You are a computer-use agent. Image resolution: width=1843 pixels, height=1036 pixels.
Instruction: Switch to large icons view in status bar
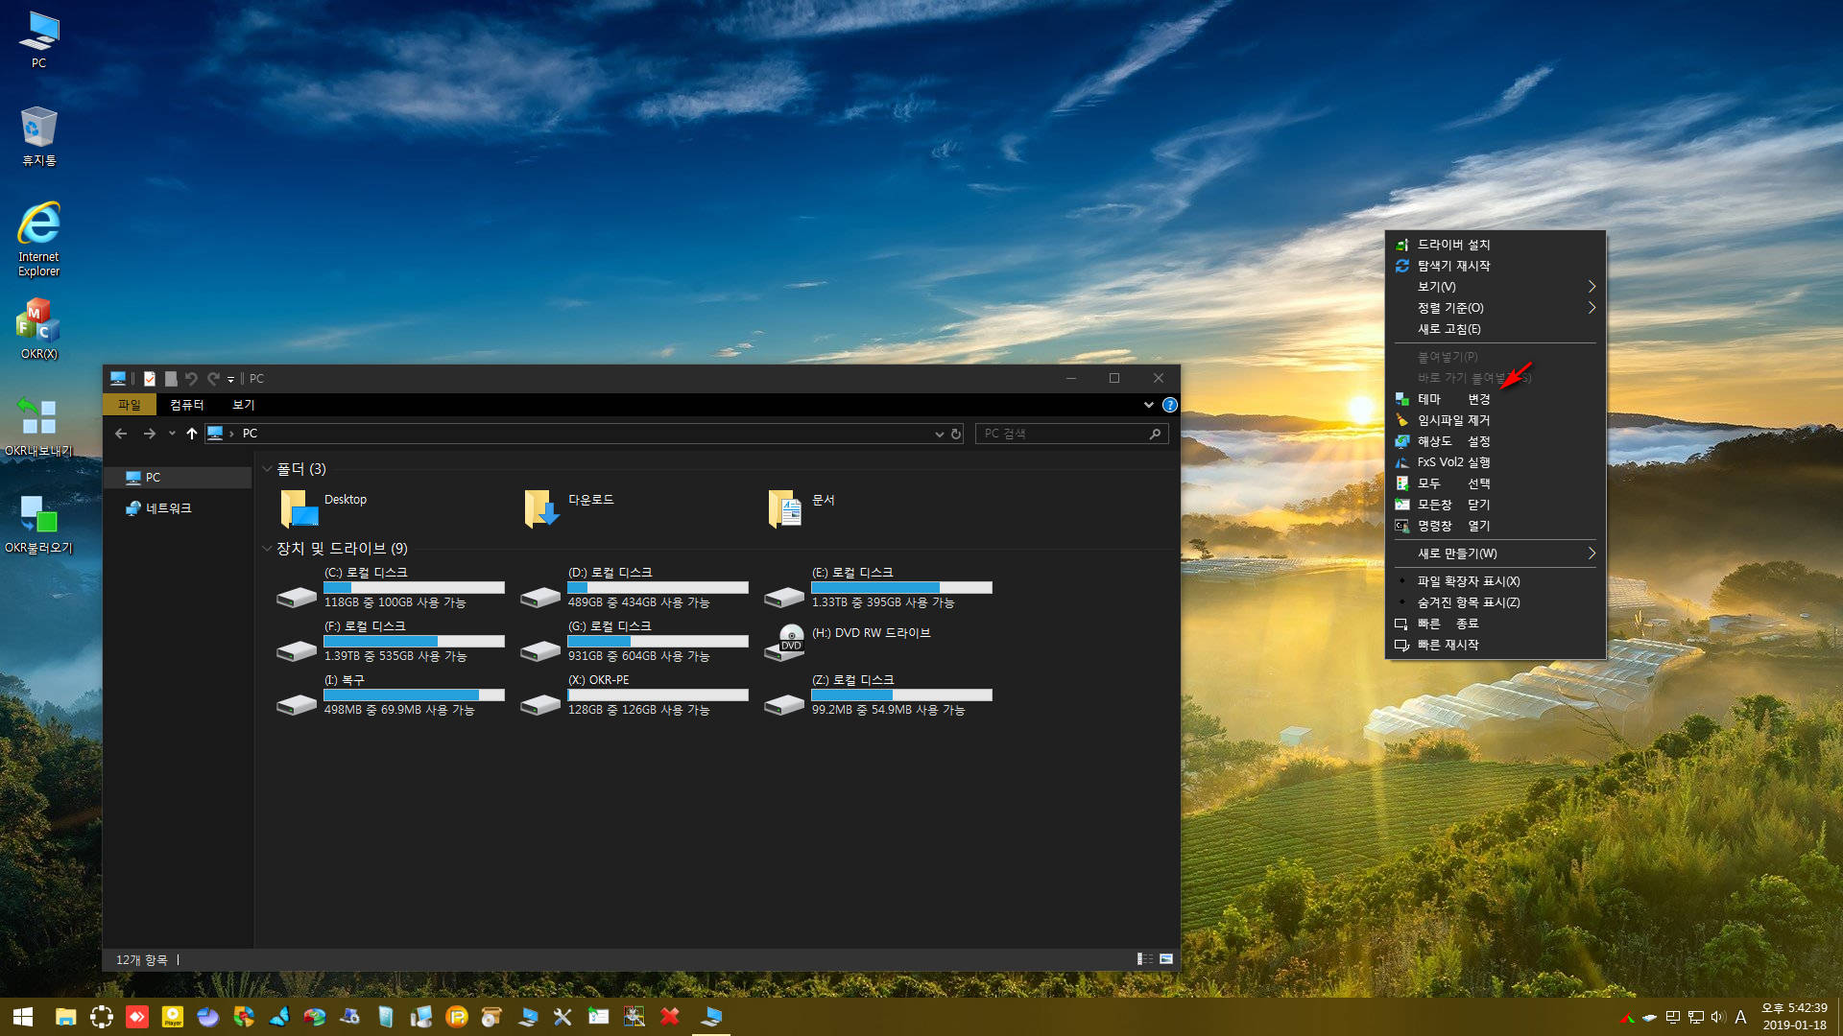1165,959
